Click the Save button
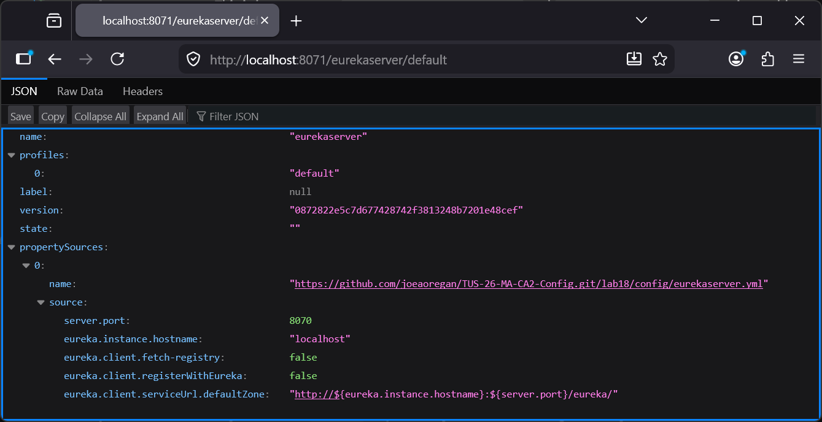The height and width of the screenshot is (422, 822). point(20,117)
